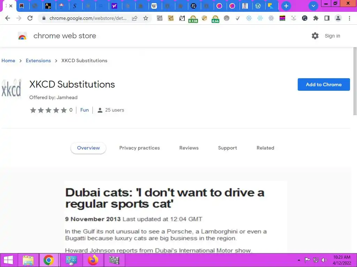Viewport: 357px width, 267px height.
Task: Open the Reviews tab
Action: click(189, 148)
